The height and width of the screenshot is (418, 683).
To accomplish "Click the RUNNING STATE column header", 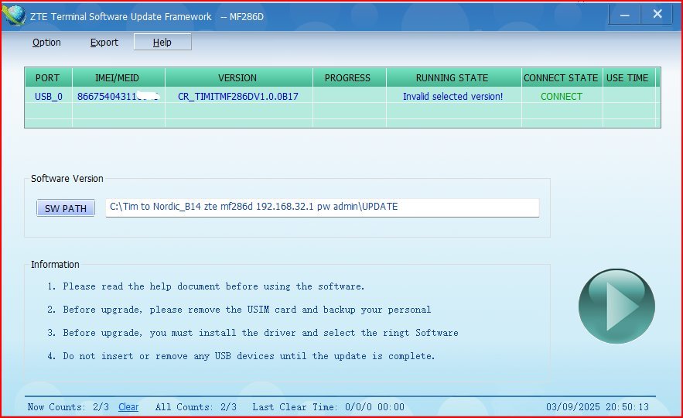I will 452,78.
